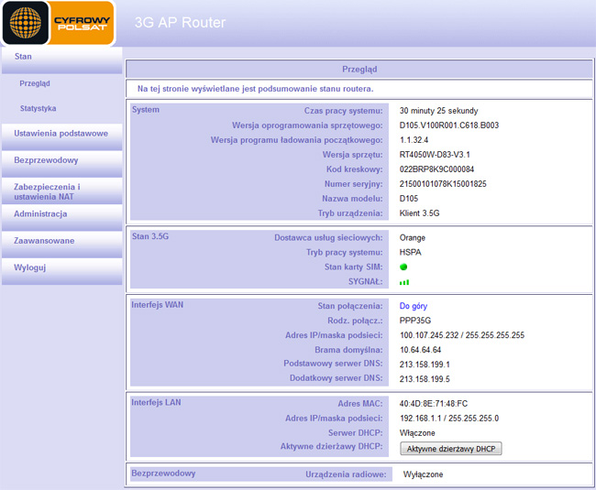Expand Ustawienia podstawowe menu
This screenshot has height=490, width=596.
(x=61, y=134)
